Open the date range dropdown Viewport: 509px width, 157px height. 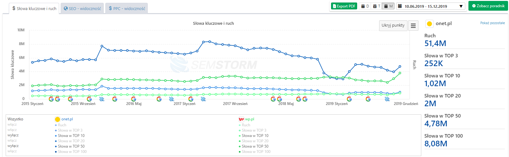coord(430,6)
